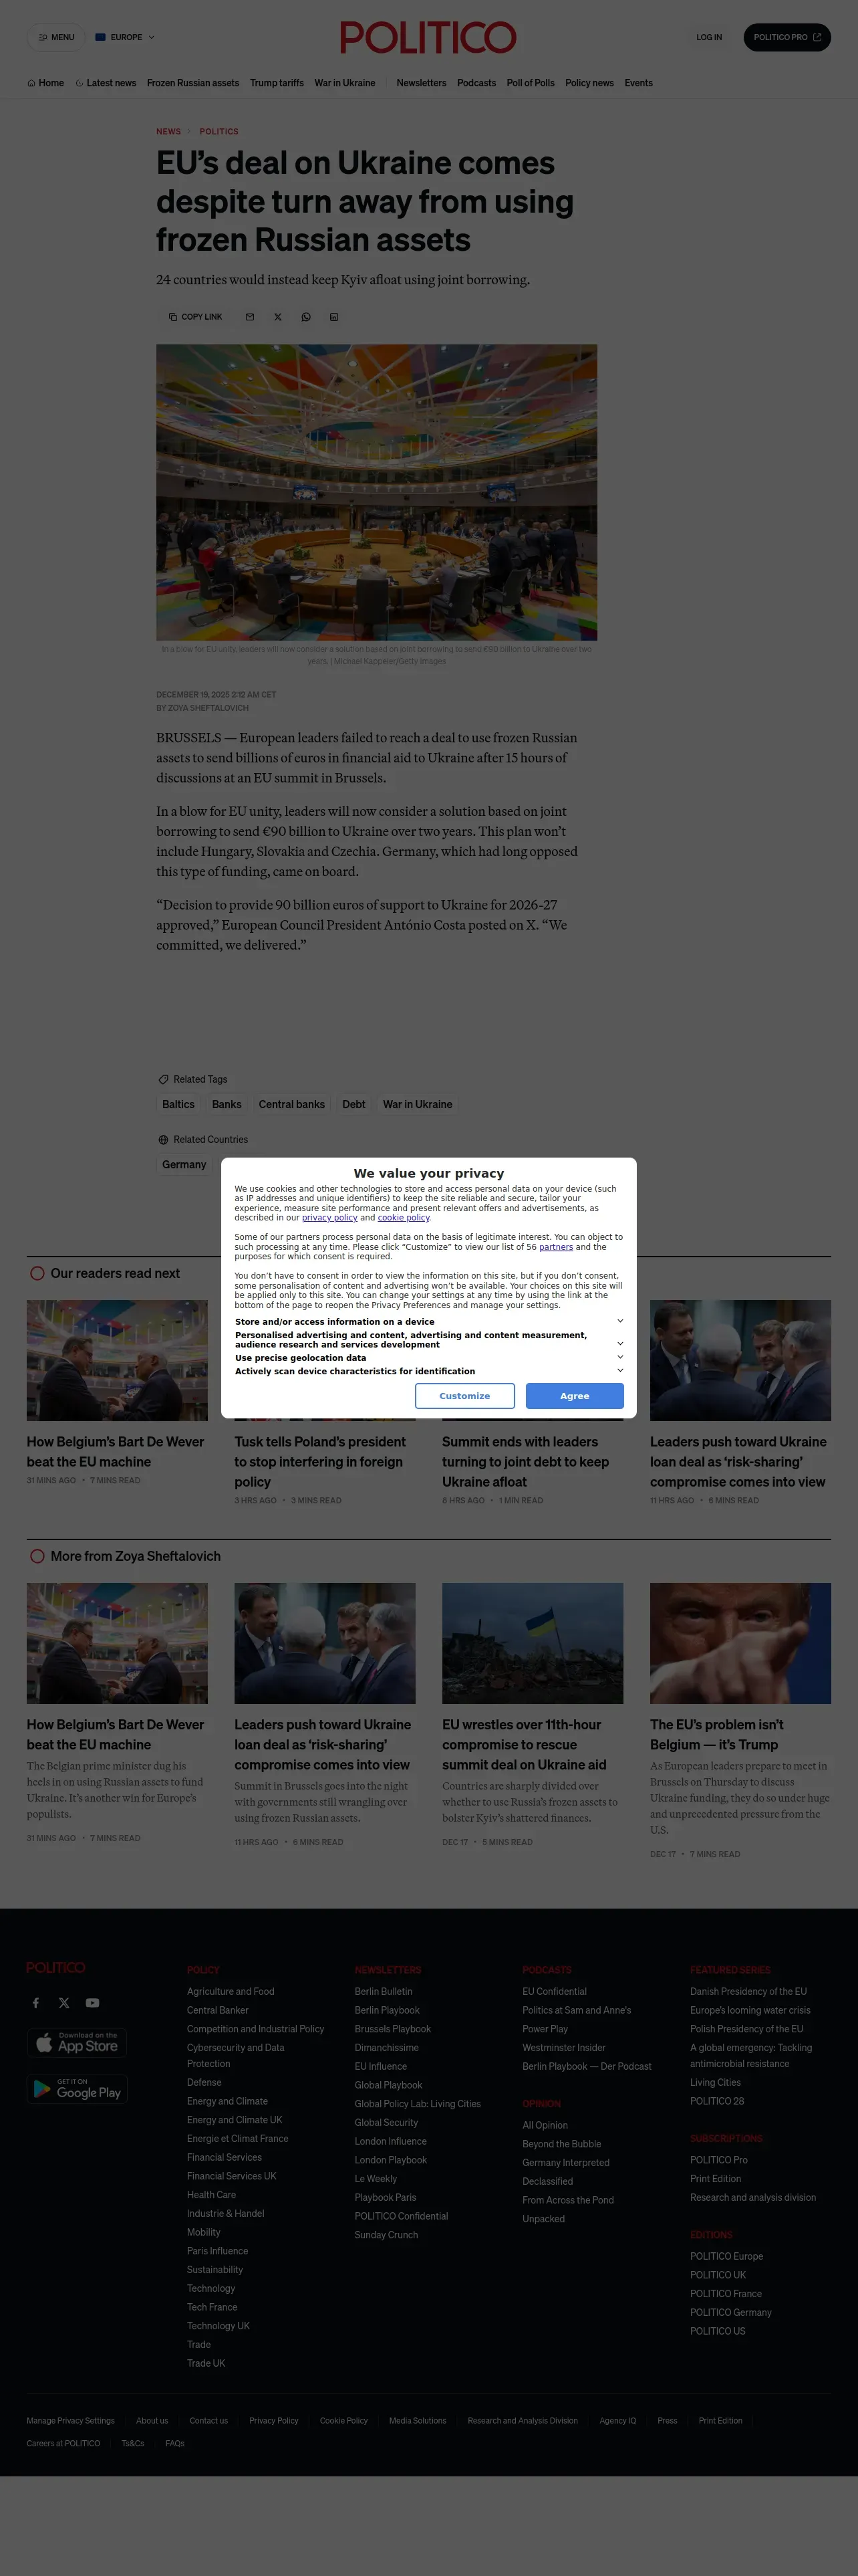
Task: Open Manage Privacy Settings footer link
Action: [71, 2420]
